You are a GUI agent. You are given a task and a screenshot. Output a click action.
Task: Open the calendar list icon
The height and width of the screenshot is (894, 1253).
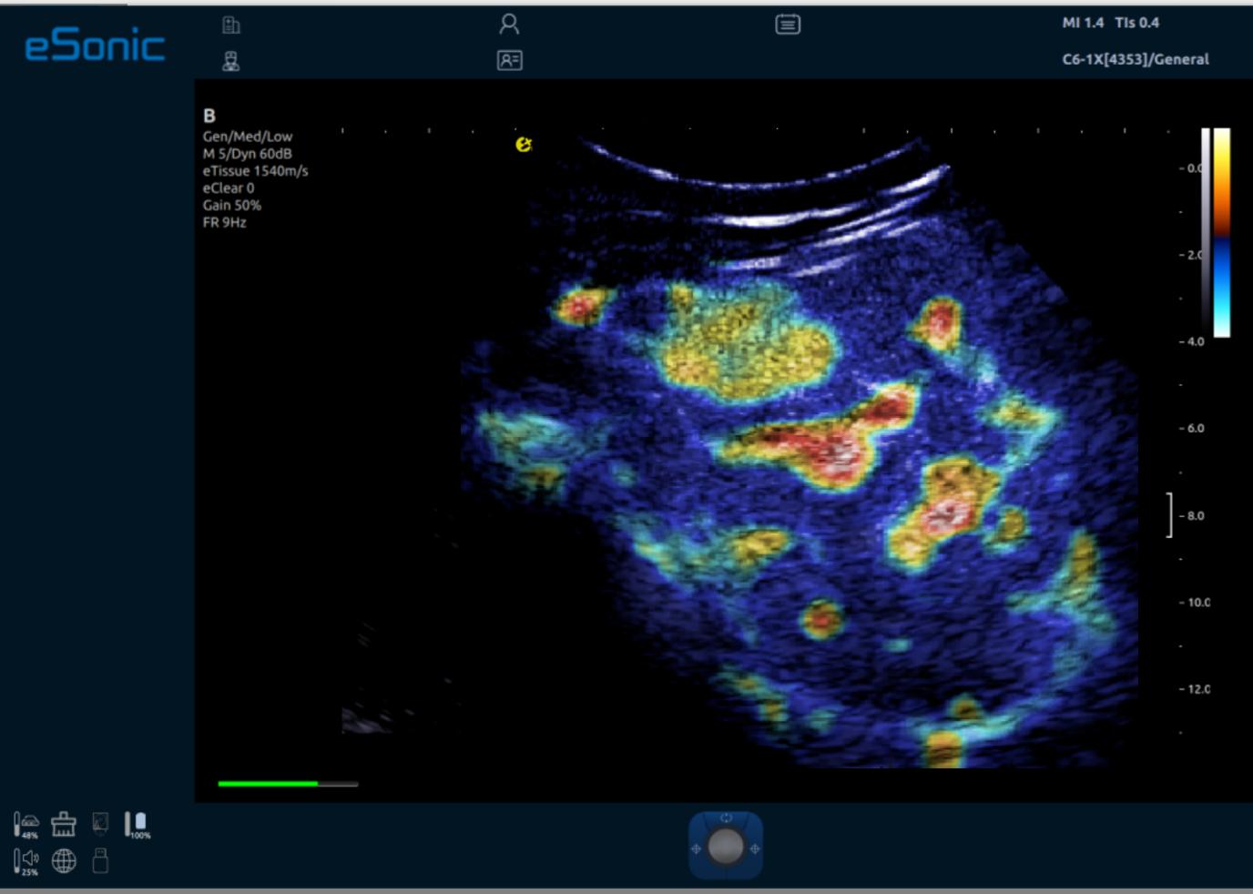[x=788, y=25]
